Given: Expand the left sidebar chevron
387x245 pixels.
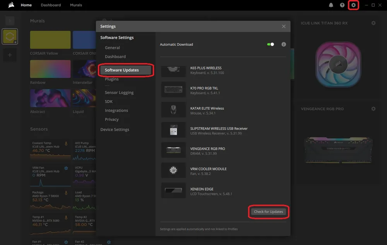Looking at the screenshot, I should coord(10,21).
